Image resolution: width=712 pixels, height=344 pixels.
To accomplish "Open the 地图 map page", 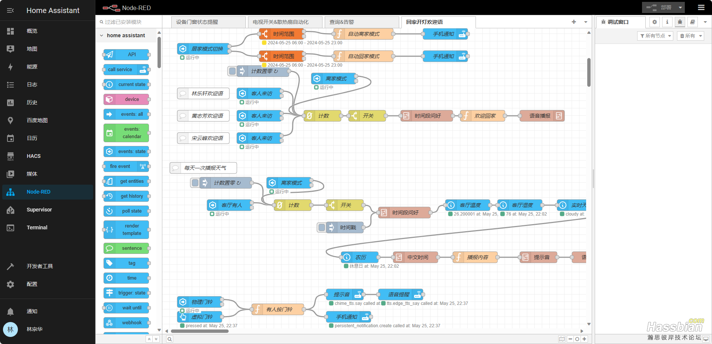I will (48, 49).
